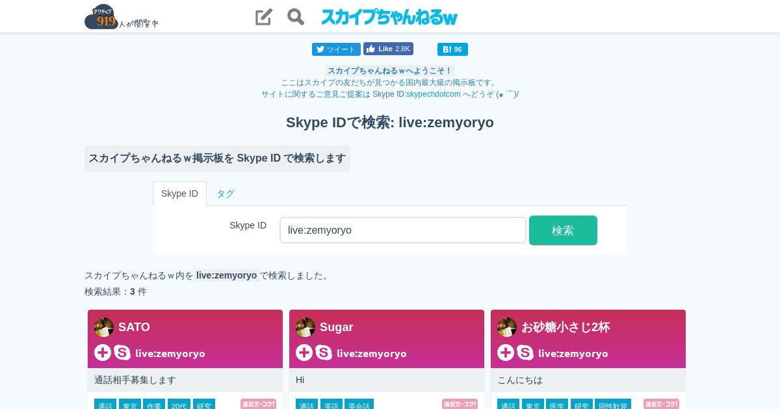Add contact plus icon on SATO card
This screenshot has width=780, height=409.
coord(103,353)
